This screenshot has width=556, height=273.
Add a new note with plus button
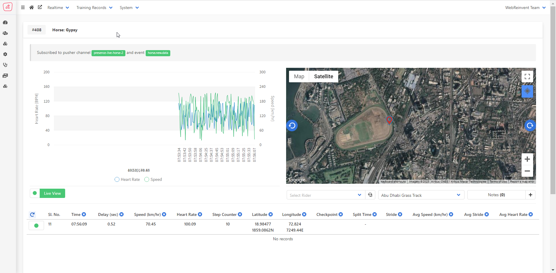coord(530,195)
